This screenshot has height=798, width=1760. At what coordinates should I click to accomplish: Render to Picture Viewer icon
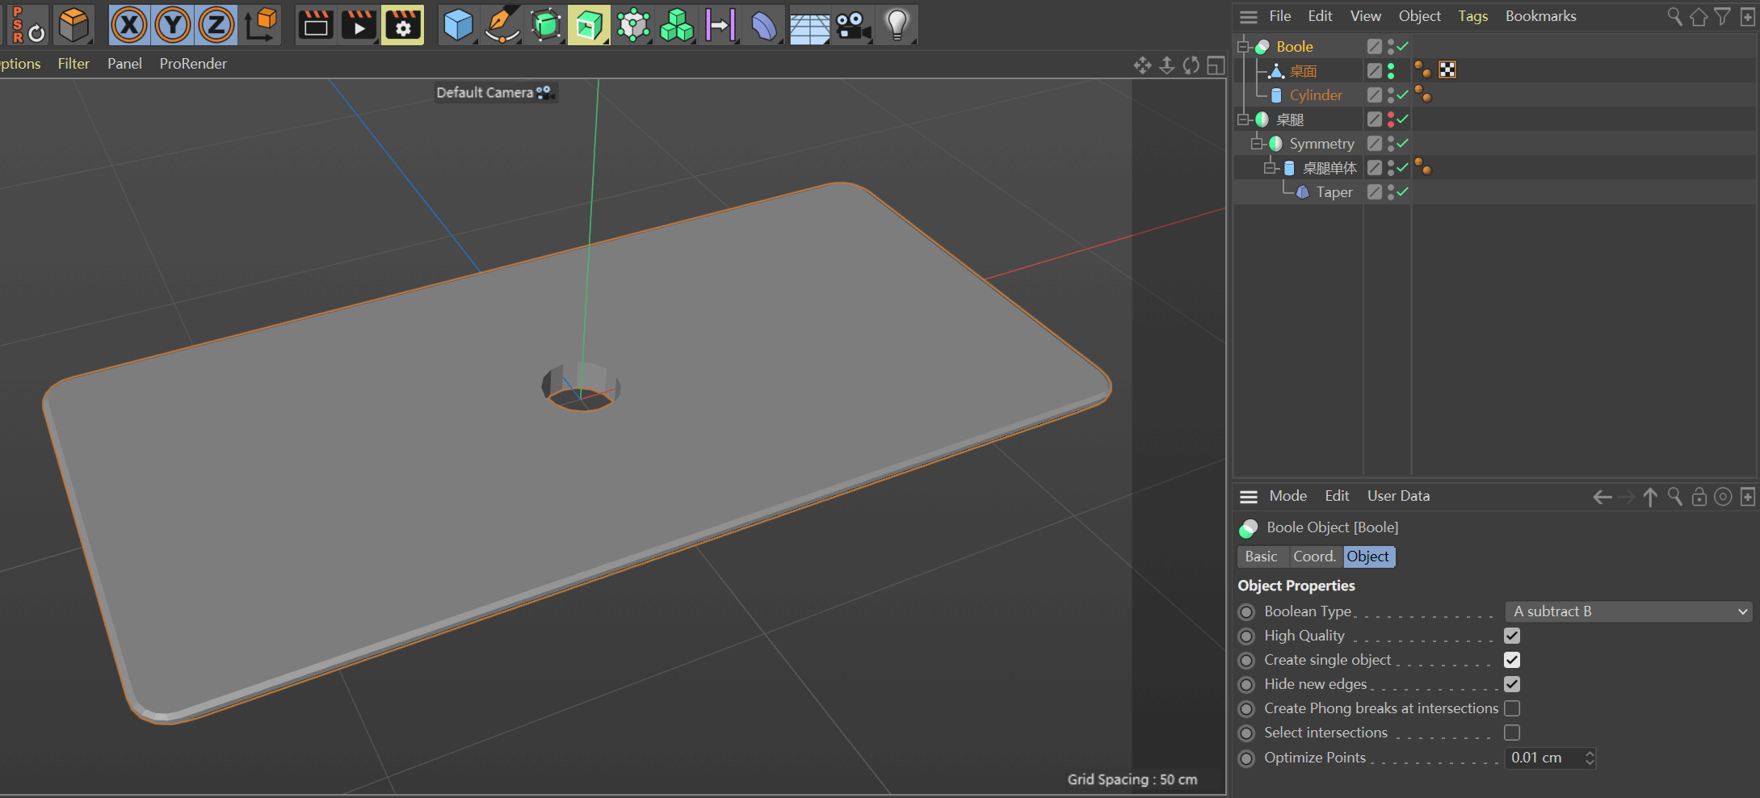359,25
